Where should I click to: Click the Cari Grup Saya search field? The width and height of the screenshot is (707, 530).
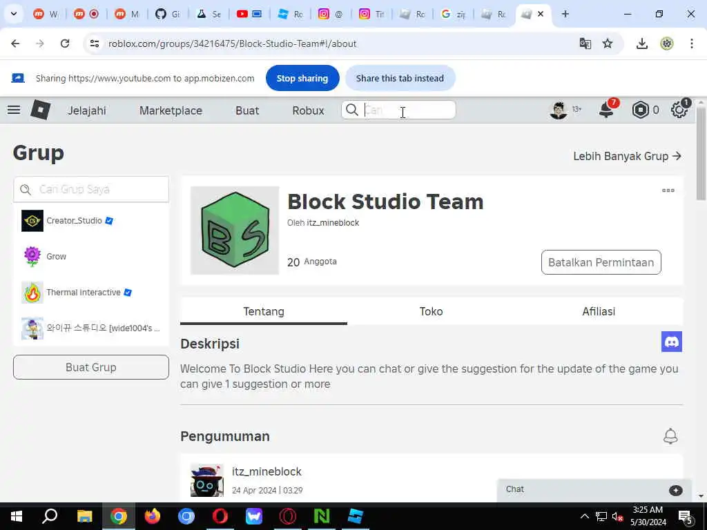(x=91, y=189)
